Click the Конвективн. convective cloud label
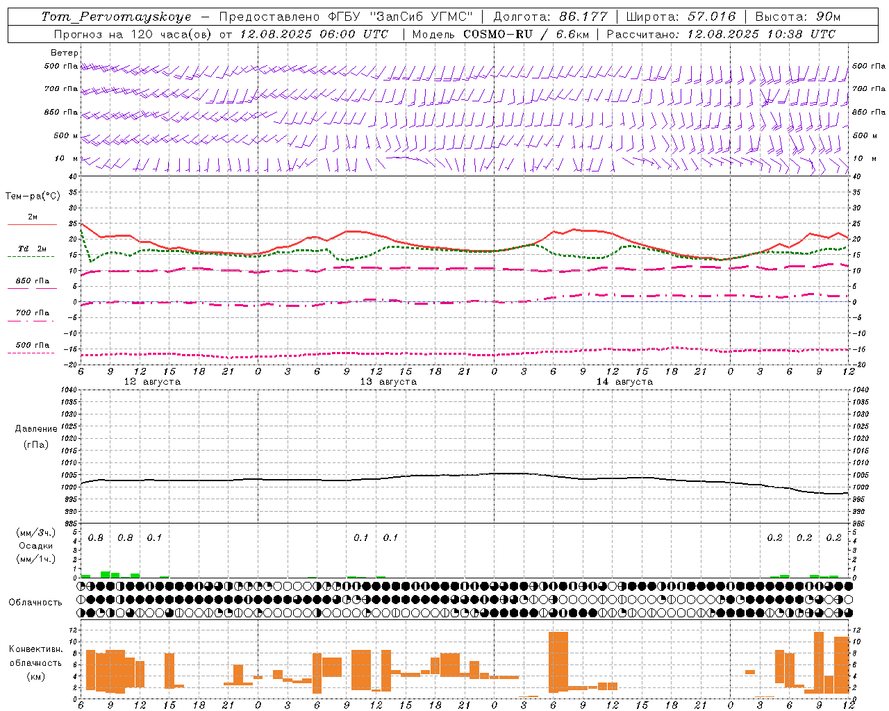The height and width of the screenshot is (711, 889). 36,649
